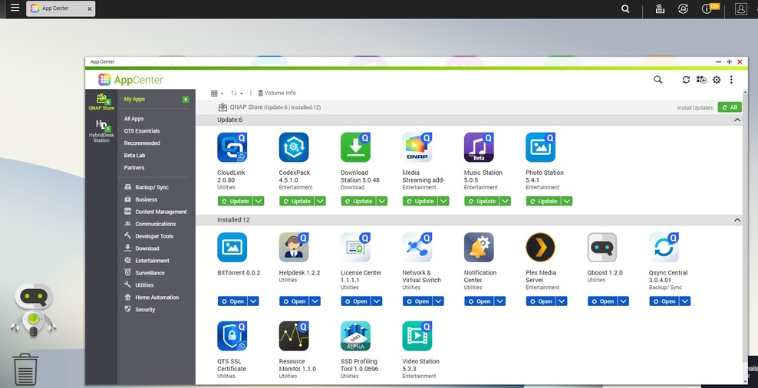Select the Notification Center app icon
This screenshot has height=388, width=758.
[479, 248]
